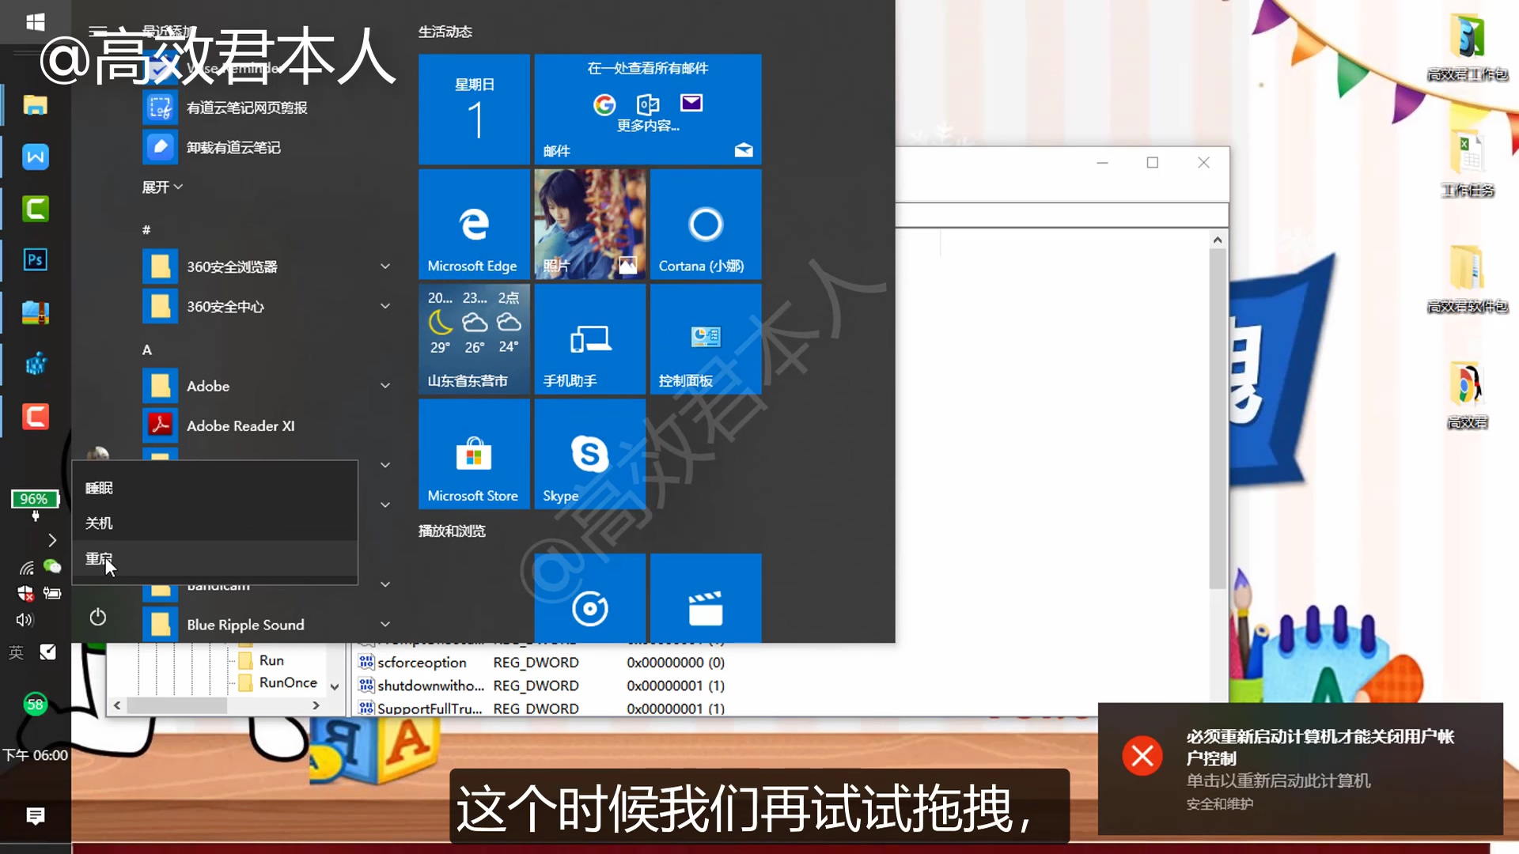1519x854 pixels.
Task: Open the Cortana tile
Action: tap(705, 225)
